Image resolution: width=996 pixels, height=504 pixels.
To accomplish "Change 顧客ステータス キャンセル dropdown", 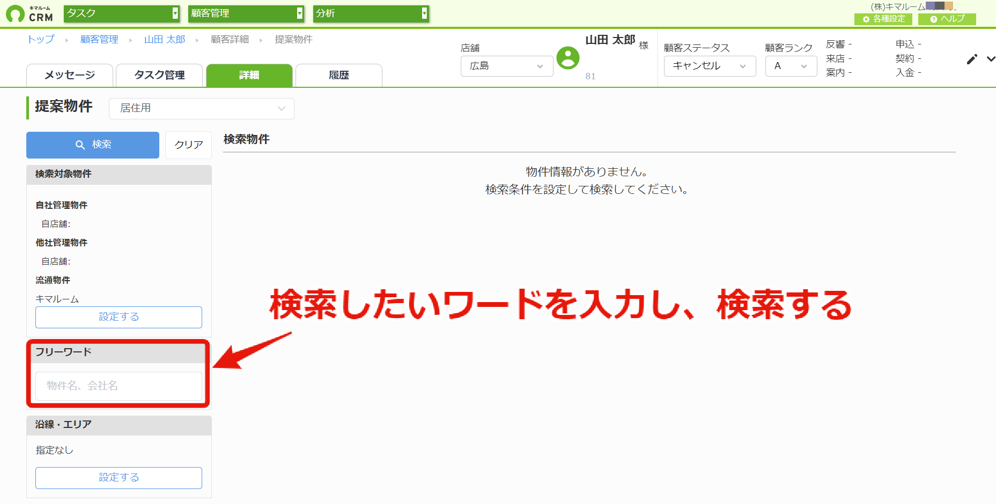I will pyautogui.click(x=710, y=66).
